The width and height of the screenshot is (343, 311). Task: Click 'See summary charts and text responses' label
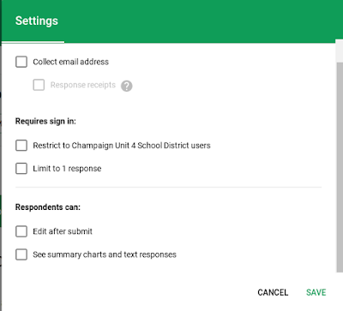point(105,254)
